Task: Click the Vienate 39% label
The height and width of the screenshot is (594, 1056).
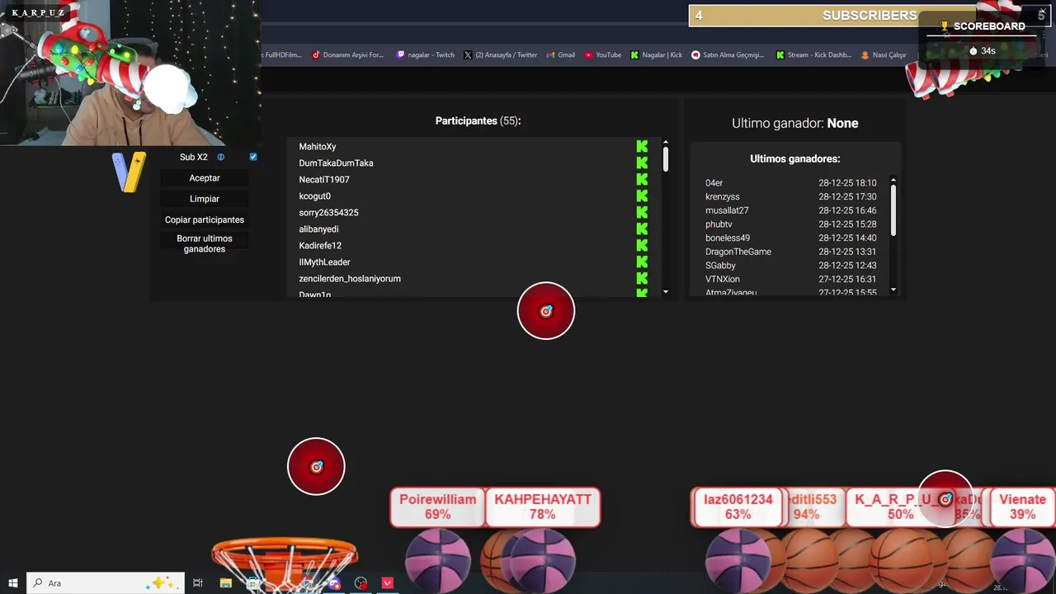Action: click(x=1022, y=507)
